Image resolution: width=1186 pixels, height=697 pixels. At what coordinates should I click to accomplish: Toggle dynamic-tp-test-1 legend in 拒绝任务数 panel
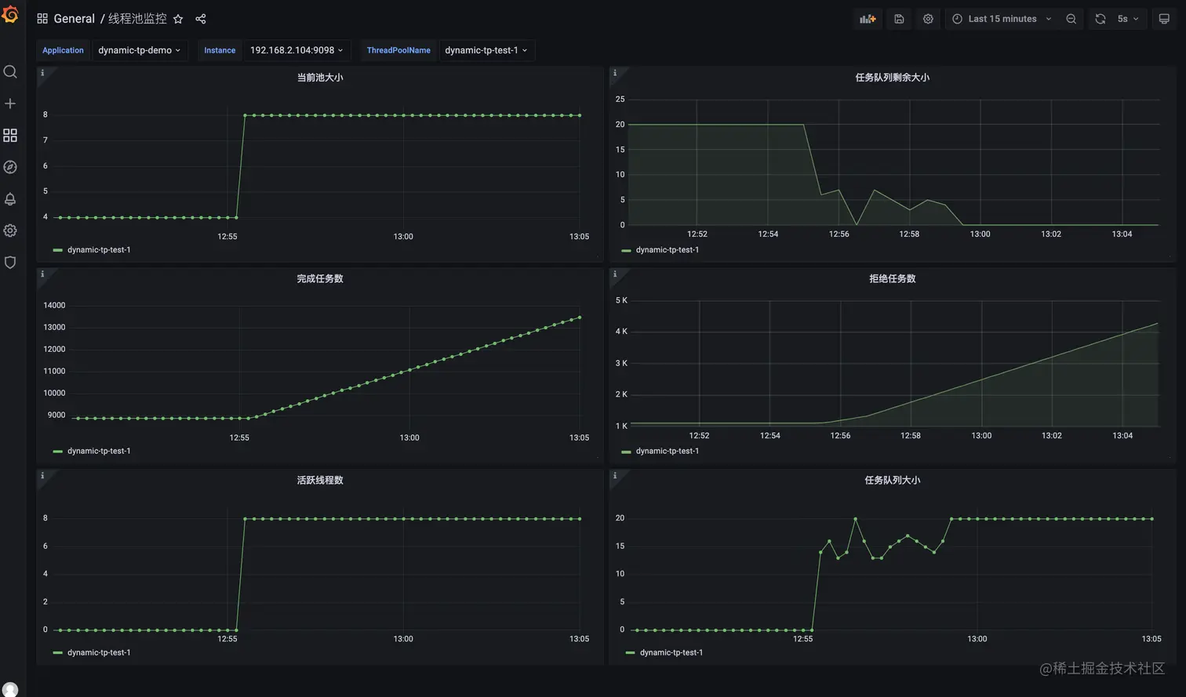click(668, 452)
